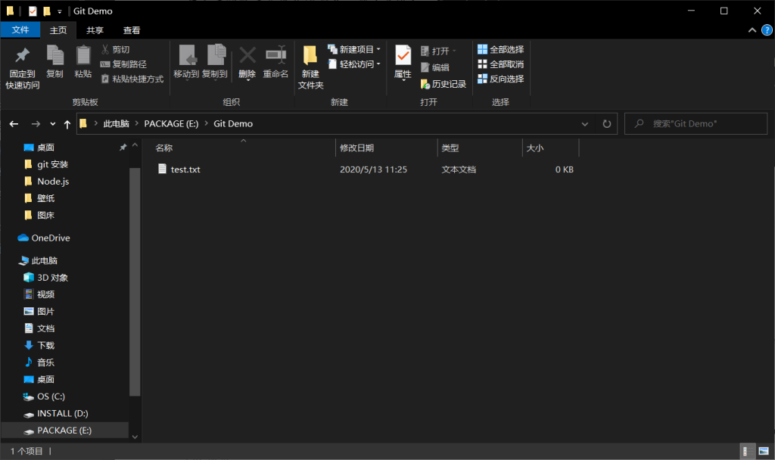Delete selected item using ribbon Delete icon

pyautogui.click(x=246, y=61)
